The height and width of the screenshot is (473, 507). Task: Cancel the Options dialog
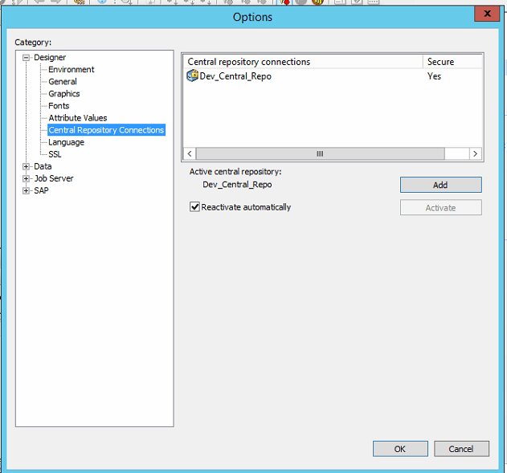pyautogui.click(x=461, y=449)
